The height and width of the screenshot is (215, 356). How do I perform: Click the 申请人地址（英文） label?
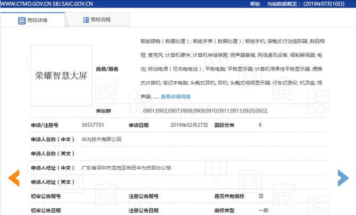point(53,182)
